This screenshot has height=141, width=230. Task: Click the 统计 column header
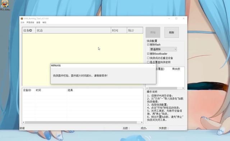click(135, 31)
